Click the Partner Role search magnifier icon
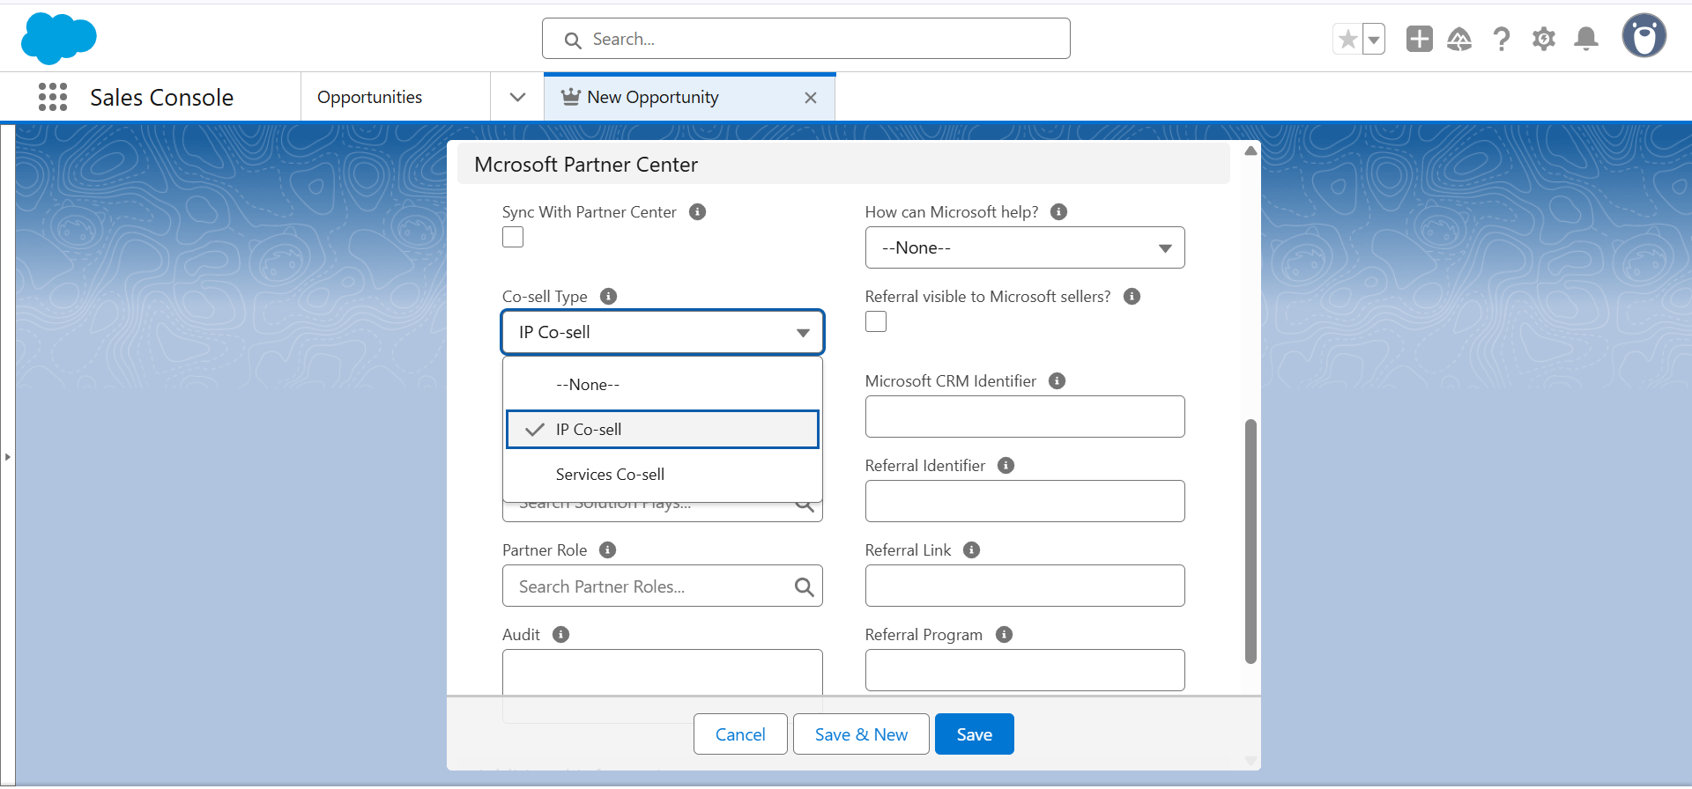This screenshot has height=789, width=1692. pos(804,586)
